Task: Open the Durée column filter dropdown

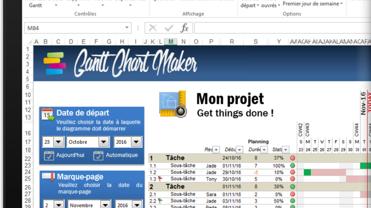Action: [x=264, y=149]
